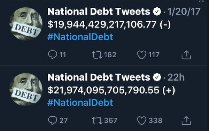Retweet the $19,944,429,217,106.77 tweet
209x131 pixels.
[x=97, y=55]
